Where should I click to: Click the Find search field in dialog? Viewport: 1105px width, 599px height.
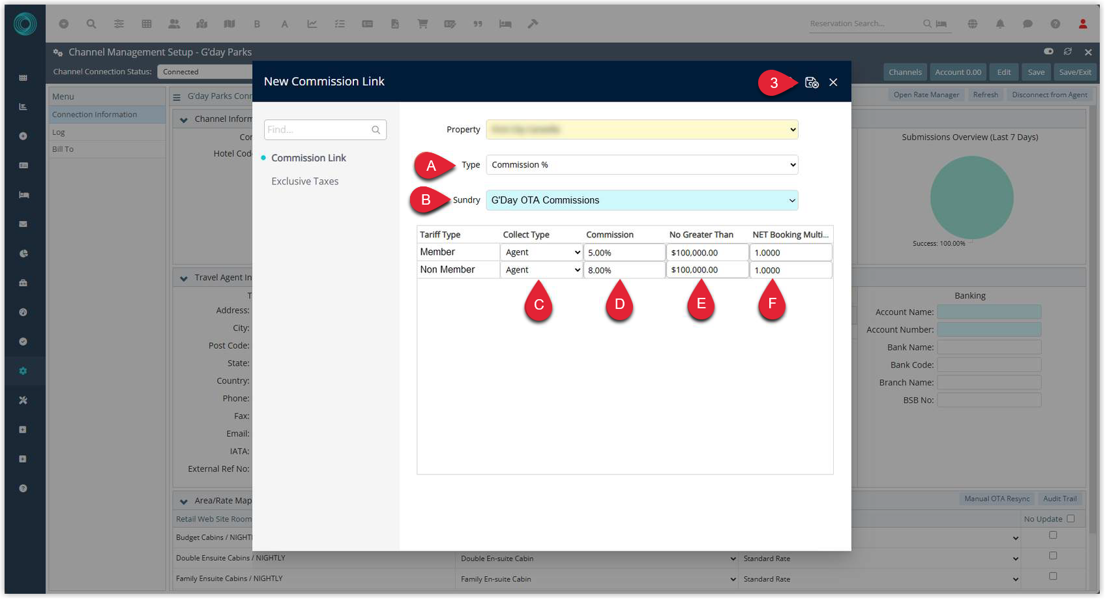[325, 130]
